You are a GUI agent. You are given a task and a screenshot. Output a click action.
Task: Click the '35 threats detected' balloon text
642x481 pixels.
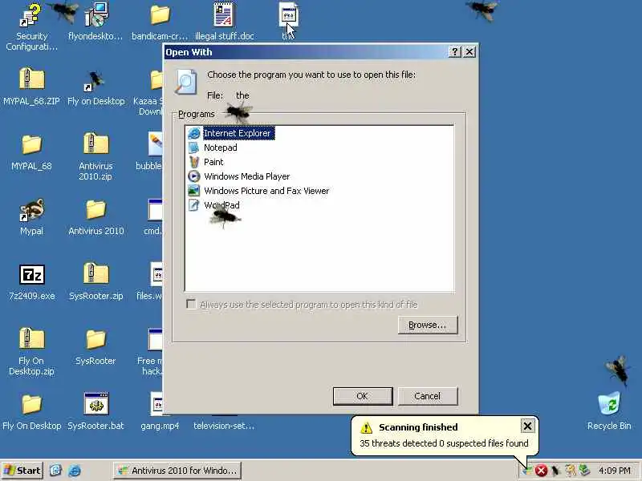point(444,443)
